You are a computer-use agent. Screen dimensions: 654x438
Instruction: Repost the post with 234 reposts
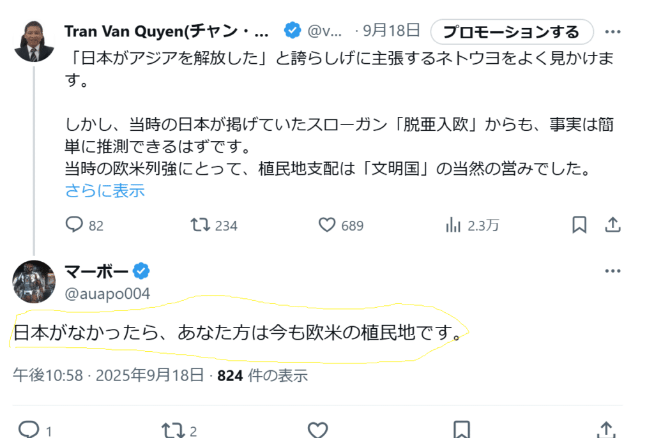[201, 225]
